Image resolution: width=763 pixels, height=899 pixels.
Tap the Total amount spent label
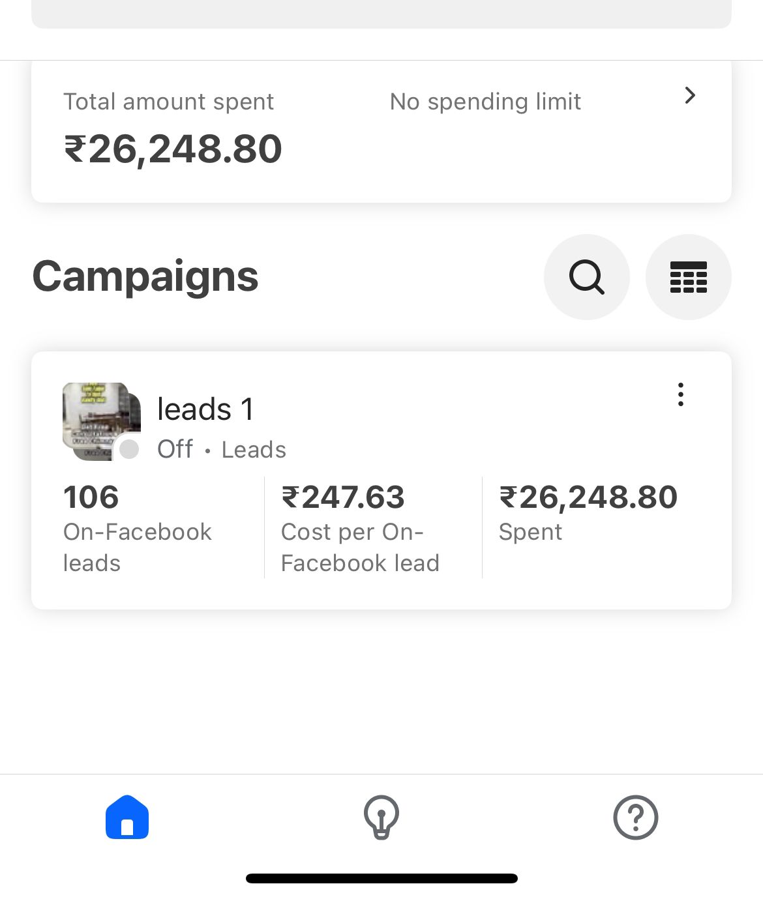[x=168, y=102]
